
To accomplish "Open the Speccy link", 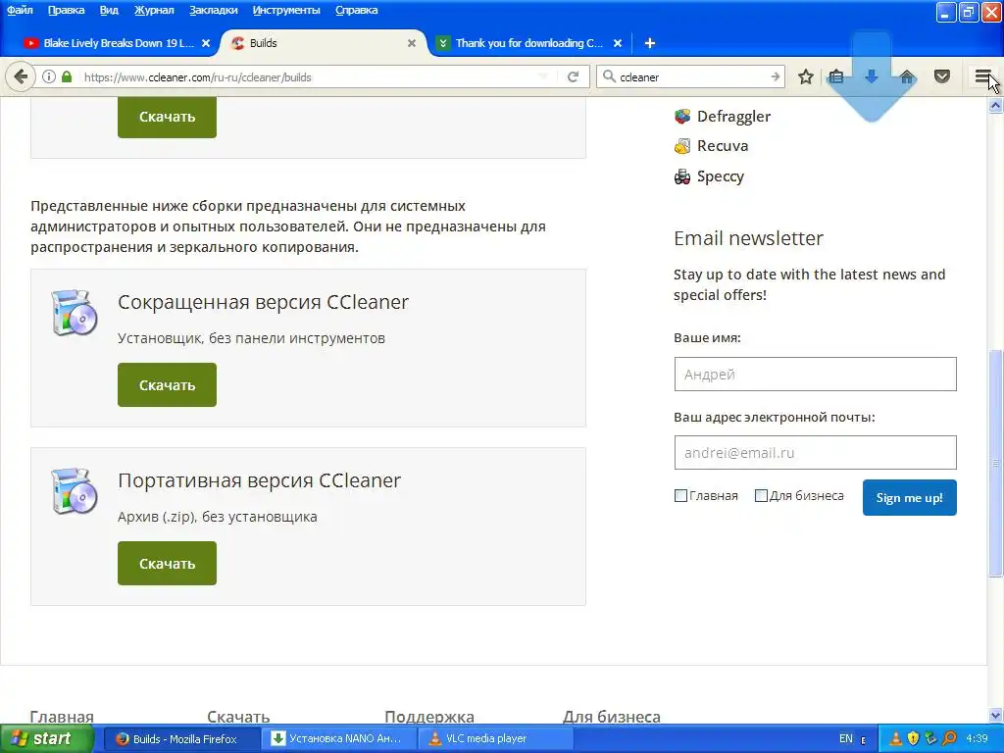I will [x=721, y=176].
